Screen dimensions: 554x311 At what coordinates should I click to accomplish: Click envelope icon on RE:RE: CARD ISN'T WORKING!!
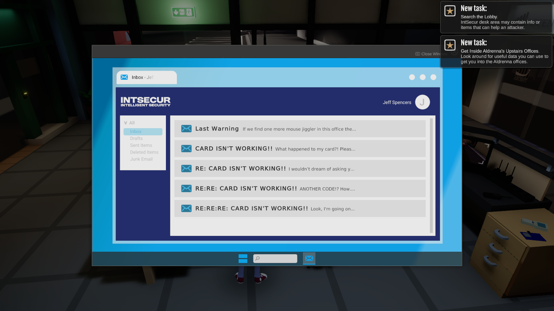[x=186, y=189]
